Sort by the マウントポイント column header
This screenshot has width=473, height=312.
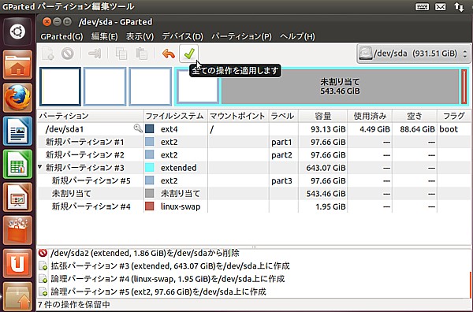point(238,116)
